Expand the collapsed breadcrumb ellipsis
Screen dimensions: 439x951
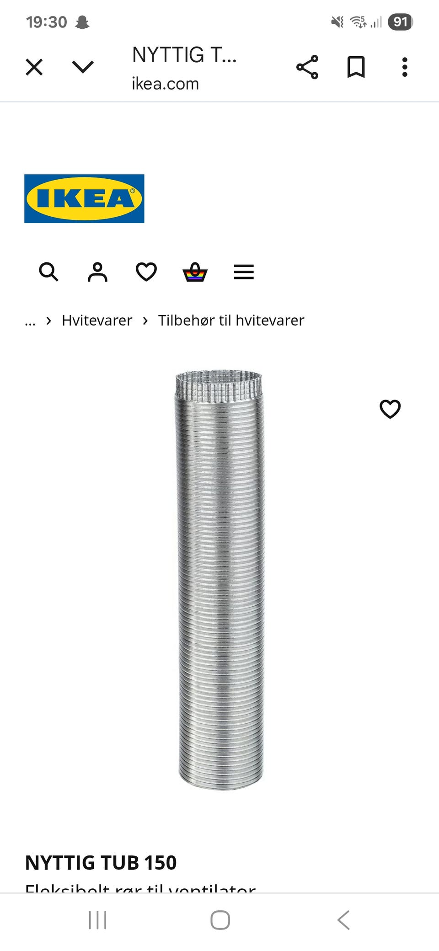(x=30, y=321)
